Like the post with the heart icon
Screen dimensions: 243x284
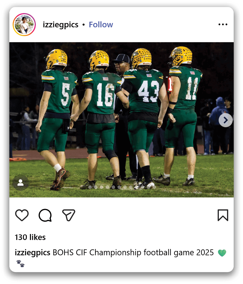coord(22,215)
